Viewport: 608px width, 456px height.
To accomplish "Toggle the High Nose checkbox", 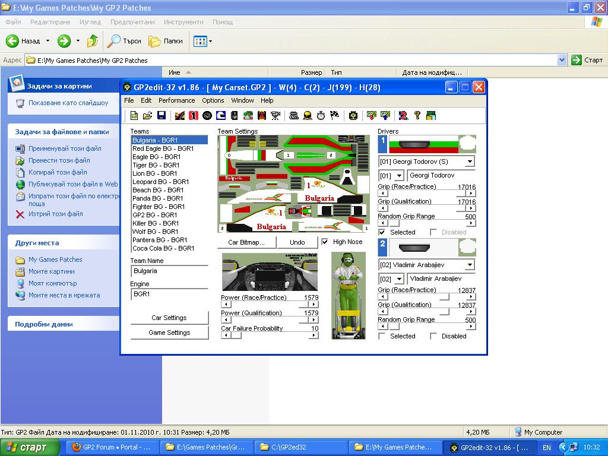I will click(x=325, y=242).
